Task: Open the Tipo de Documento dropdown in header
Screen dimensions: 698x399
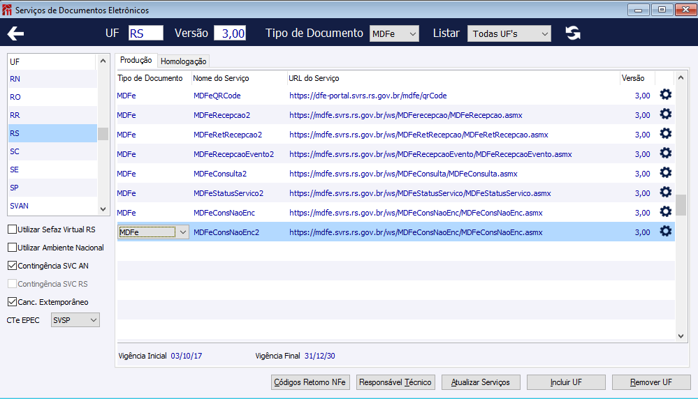Action: tap(394, 33)
